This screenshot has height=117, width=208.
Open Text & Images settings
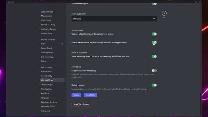tap(47, 84)
